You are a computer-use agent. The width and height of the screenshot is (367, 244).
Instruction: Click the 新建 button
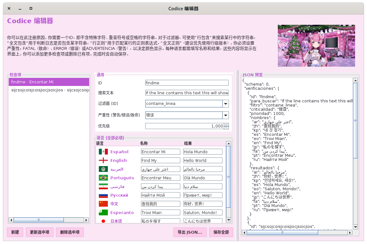point(15,232)
